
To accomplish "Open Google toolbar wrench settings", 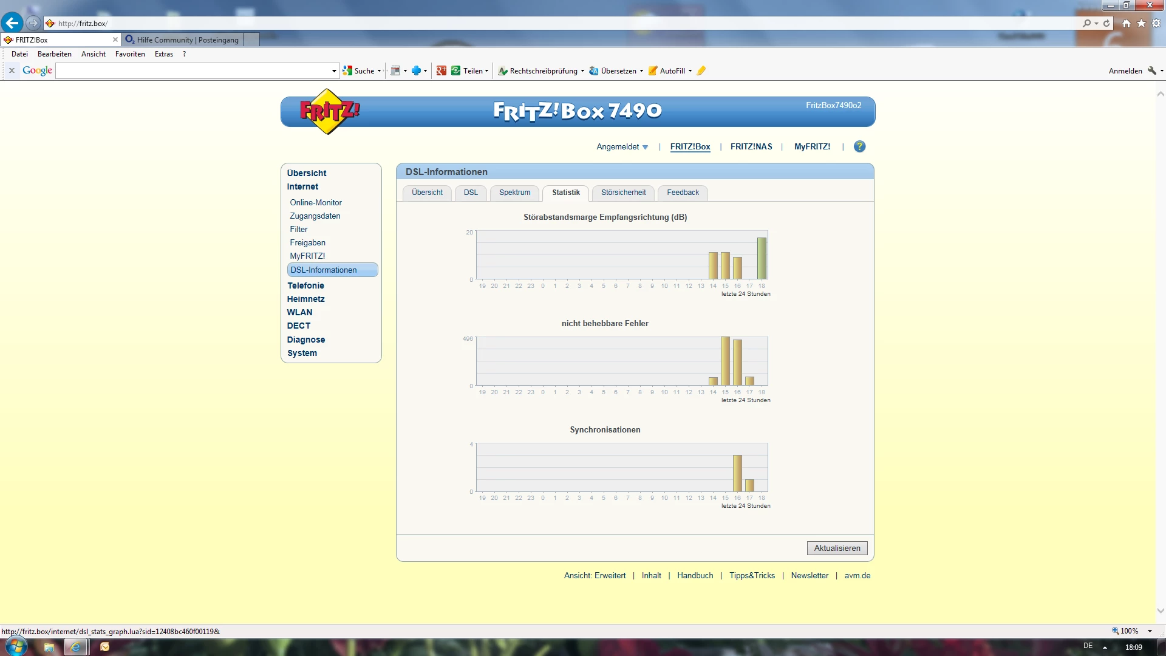I will pyautogui.click(x=1152, y=71).
